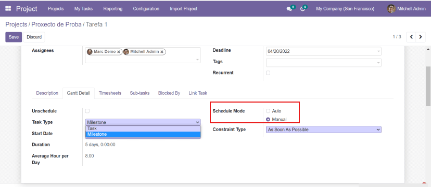
Task: Open Import Project menu
Action: click(183, 9)
